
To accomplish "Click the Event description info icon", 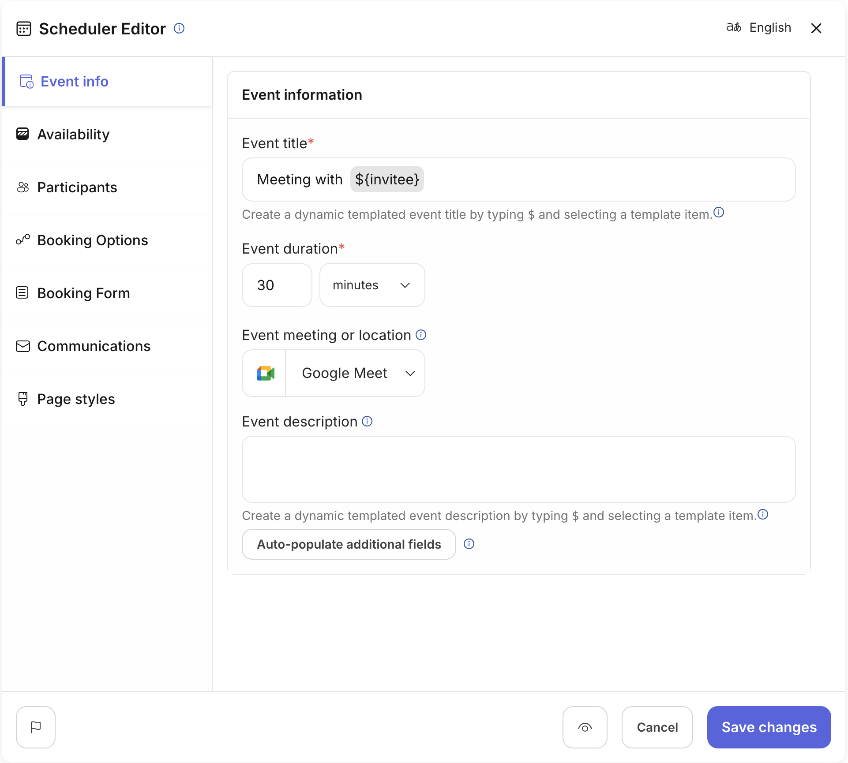I will (x=367, y=421).
